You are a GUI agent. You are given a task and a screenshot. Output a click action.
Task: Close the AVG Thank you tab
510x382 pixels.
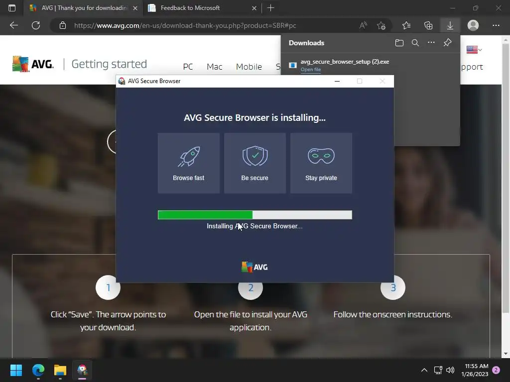135,8
